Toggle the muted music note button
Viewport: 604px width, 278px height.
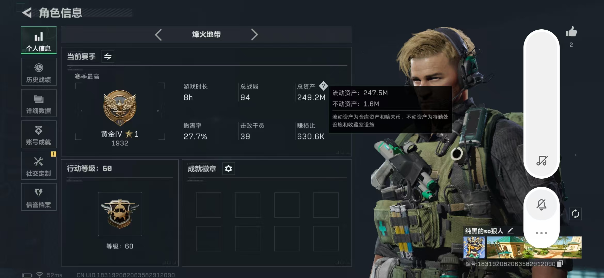[x=542, y=161]
